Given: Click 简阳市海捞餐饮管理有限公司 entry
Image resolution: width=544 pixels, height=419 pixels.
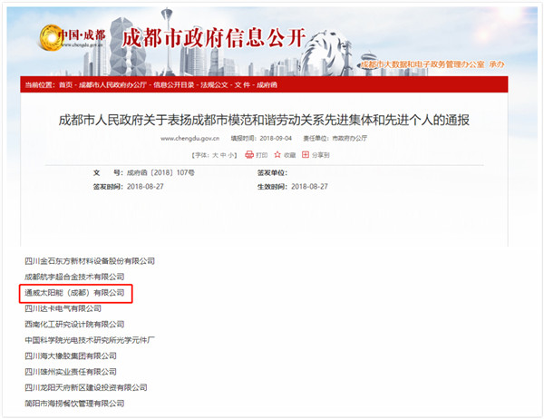Looking at the screenshot, I should (75, 403).
